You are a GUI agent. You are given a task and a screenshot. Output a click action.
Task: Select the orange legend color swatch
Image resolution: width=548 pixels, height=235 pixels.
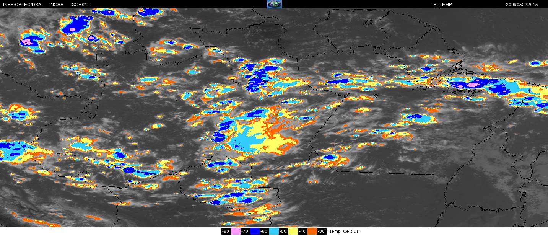[312, 231]
